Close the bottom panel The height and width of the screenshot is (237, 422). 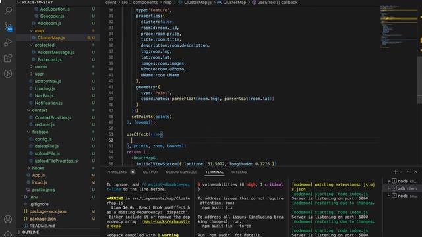[x=415, y=172]
